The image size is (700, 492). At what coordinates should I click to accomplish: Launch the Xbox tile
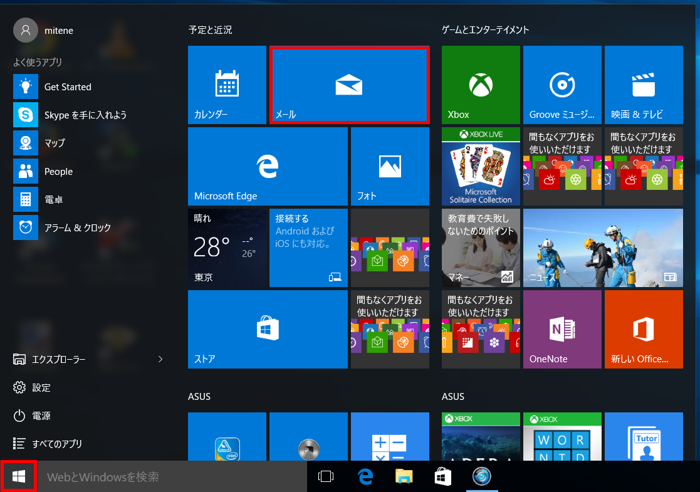[x=481, y=85]
